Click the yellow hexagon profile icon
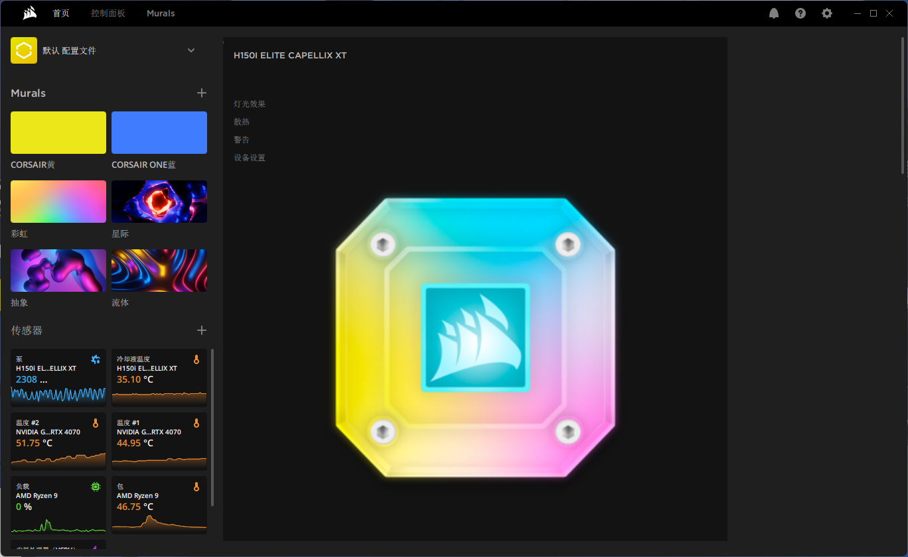The image size is (908, 557). [x=23, y=50]
